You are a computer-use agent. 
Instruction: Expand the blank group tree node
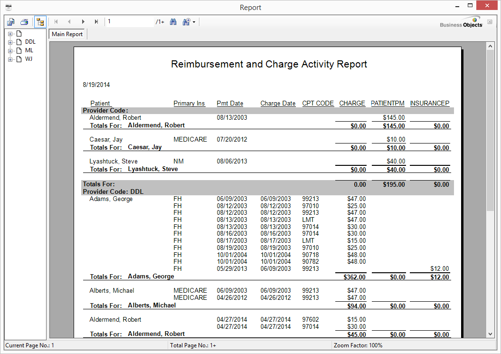click(x=10, y=34)
